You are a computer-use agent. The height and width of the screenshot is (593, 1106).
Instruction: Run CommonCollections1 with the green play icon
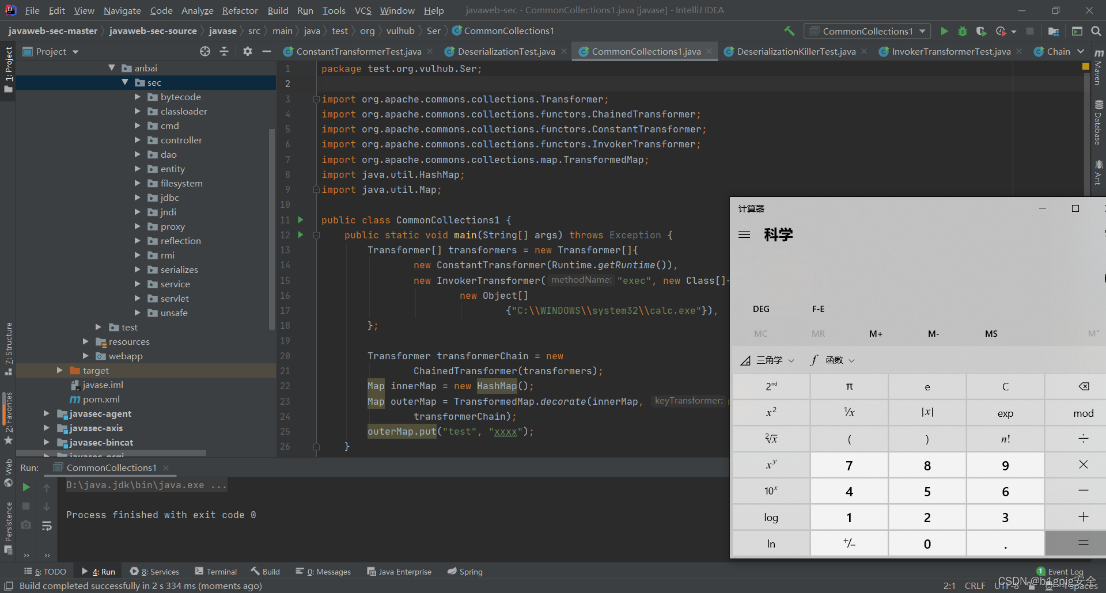point(944,31)
